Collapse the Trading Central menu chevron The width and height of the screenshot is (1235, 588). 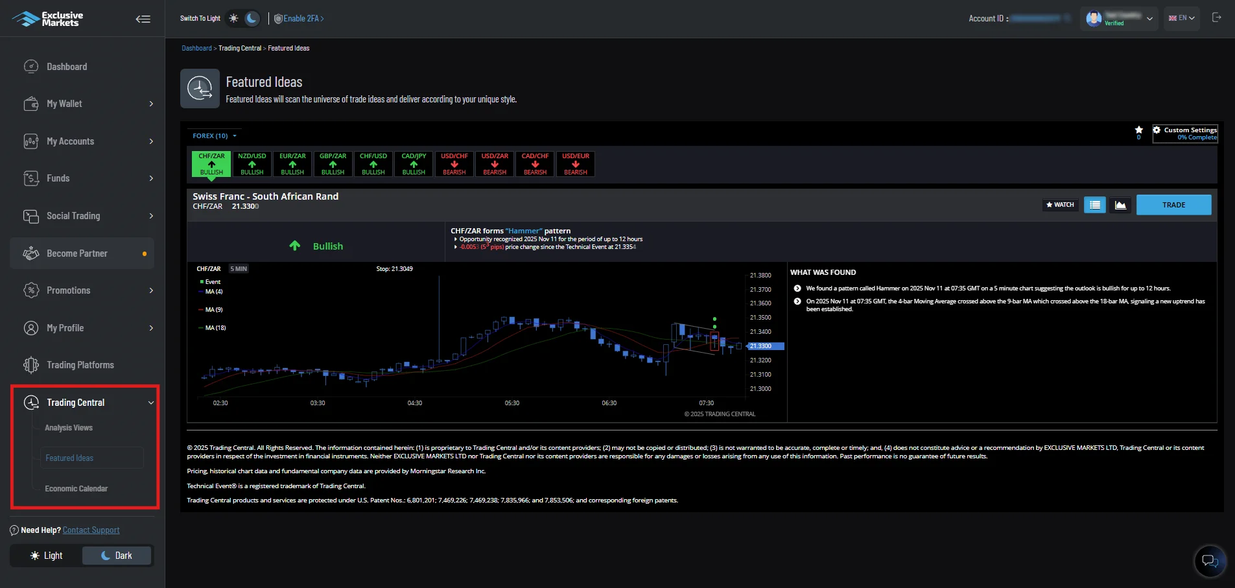pyautogui.click(x=150, y=402)
